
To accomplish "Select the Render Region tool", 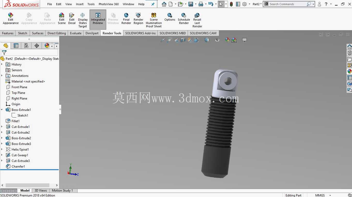I will point(138,19).
